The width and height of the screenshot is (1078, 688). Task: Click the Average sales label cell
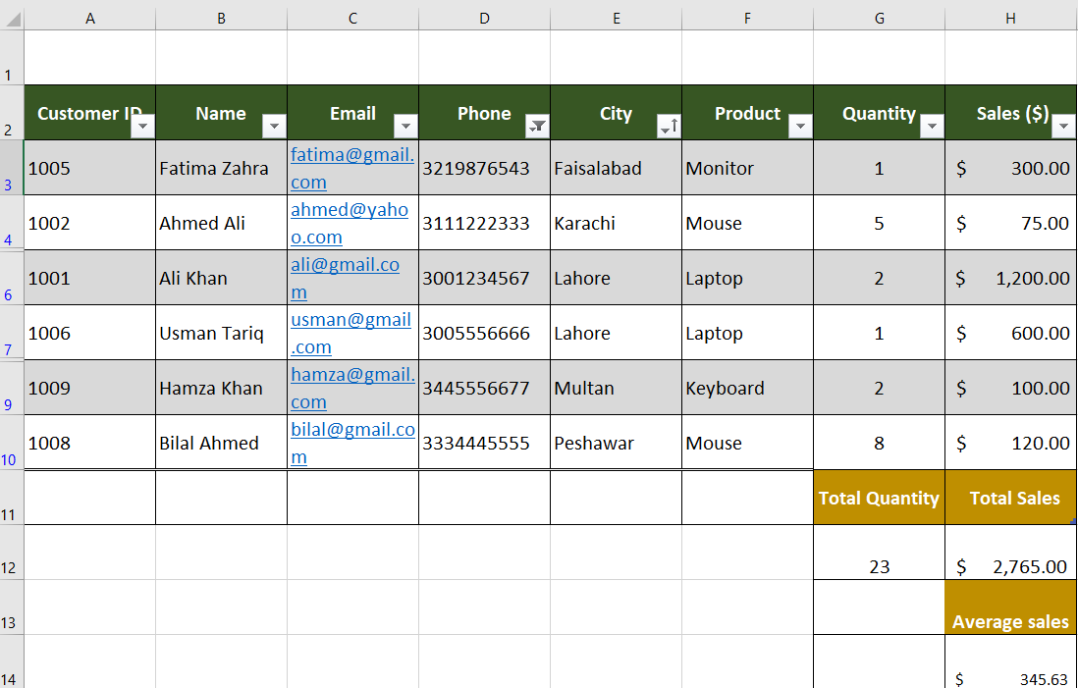[1010, 608]
